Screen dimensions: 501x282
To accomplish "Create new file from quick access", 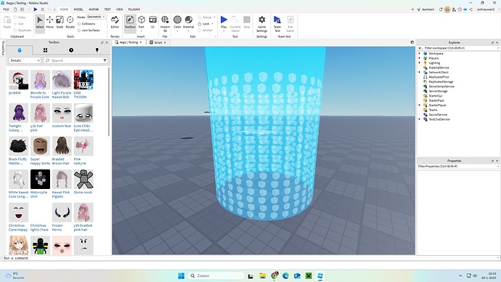I will pos(15,9).
